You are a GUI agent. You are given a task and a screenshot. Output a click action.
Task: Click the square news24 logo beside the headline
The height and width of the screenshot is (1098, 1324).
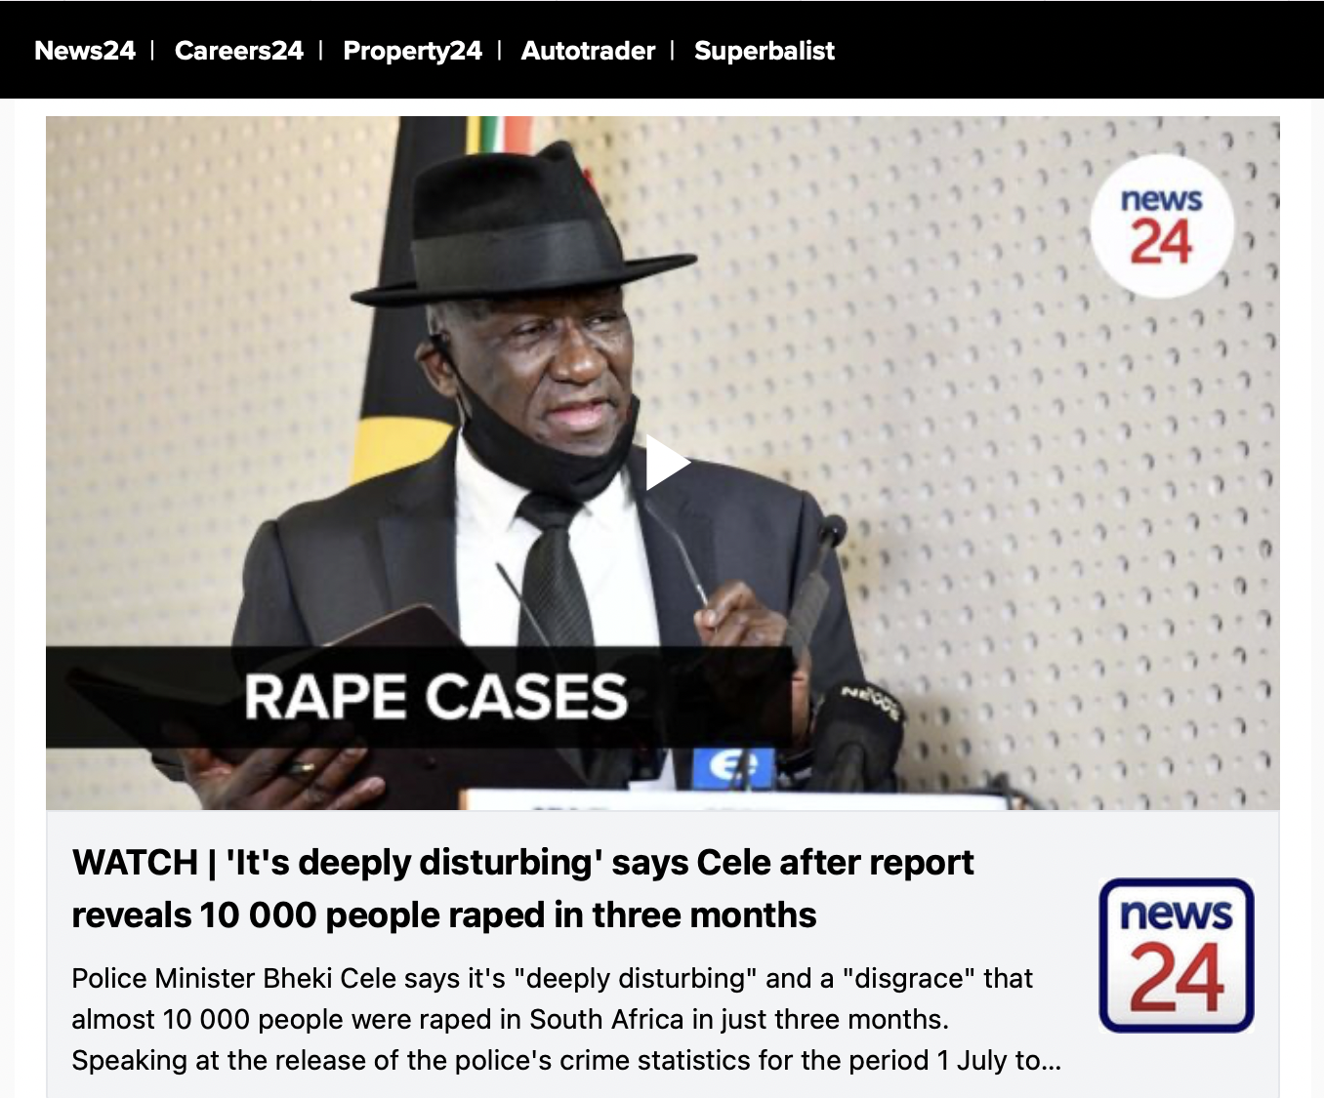(x=1177, y=956)
